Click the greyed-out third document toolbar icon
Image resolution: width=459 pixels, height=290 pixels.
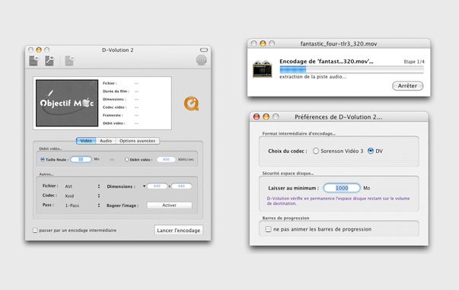[69, 61]
